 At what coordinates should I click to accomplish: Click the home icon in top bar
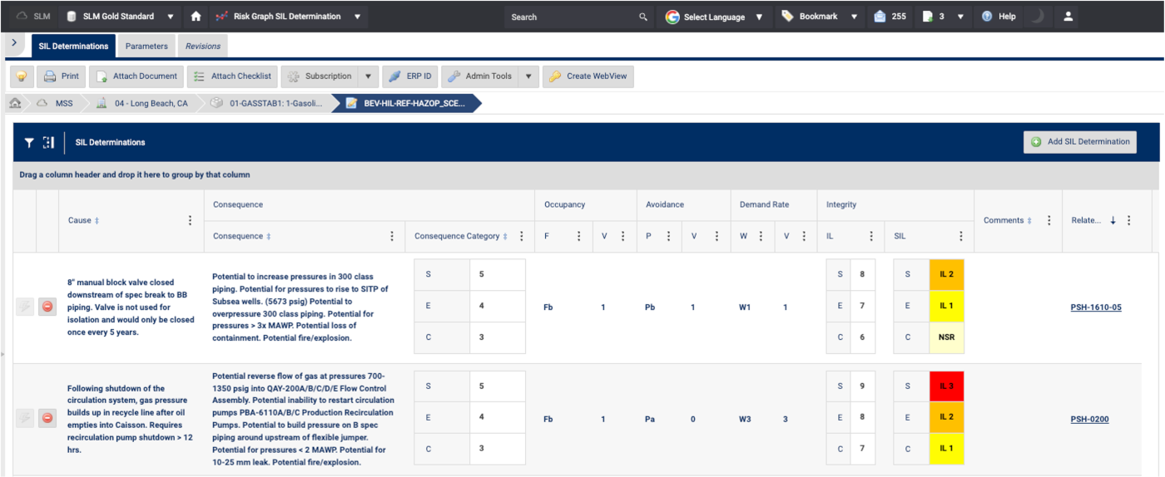[196, 17]
